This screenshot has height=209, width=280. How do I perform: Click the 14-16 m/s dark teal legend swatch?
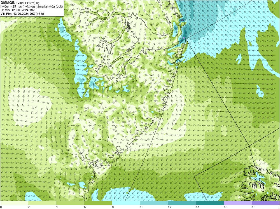(x=210, y=203)
